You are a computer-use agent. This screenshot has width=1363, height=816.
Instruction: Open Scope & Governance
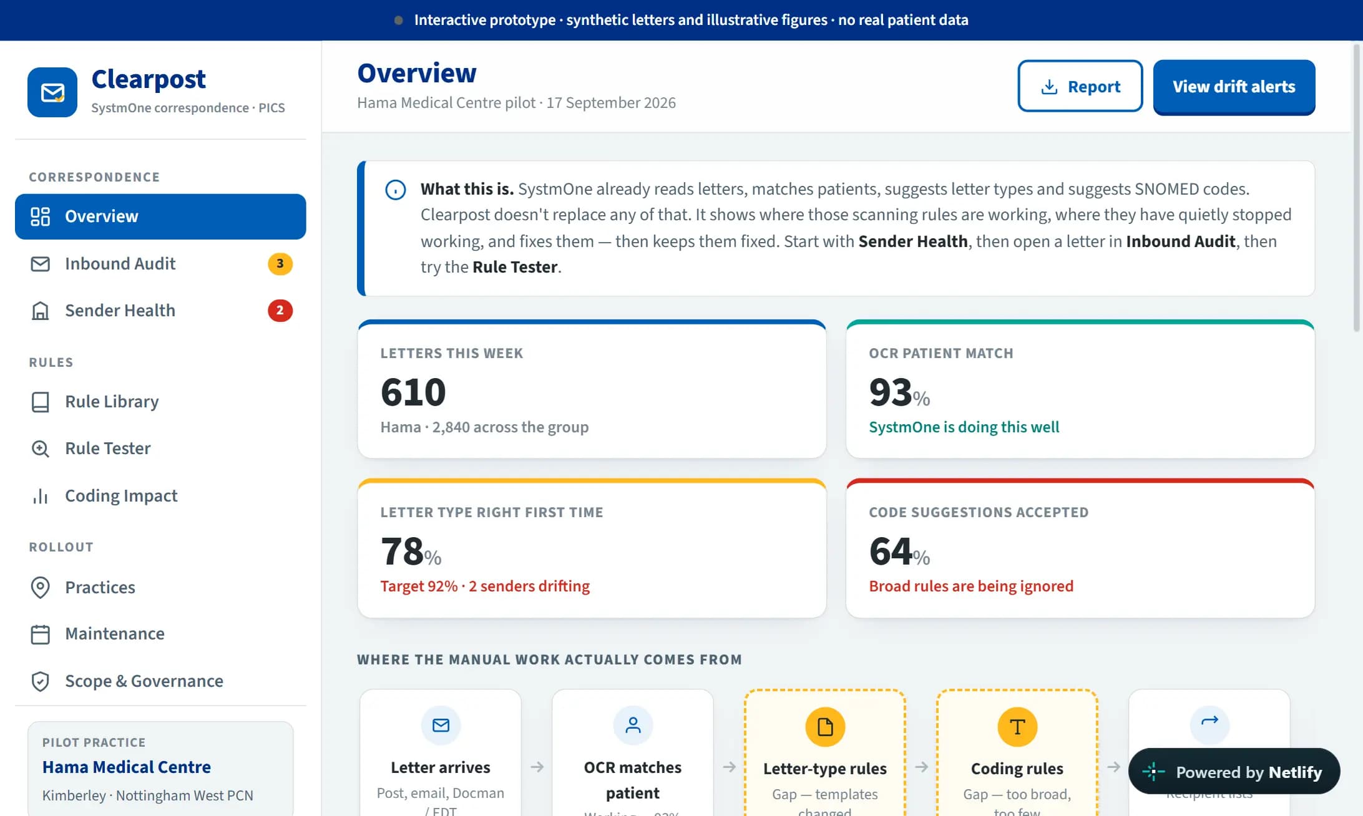160,681
